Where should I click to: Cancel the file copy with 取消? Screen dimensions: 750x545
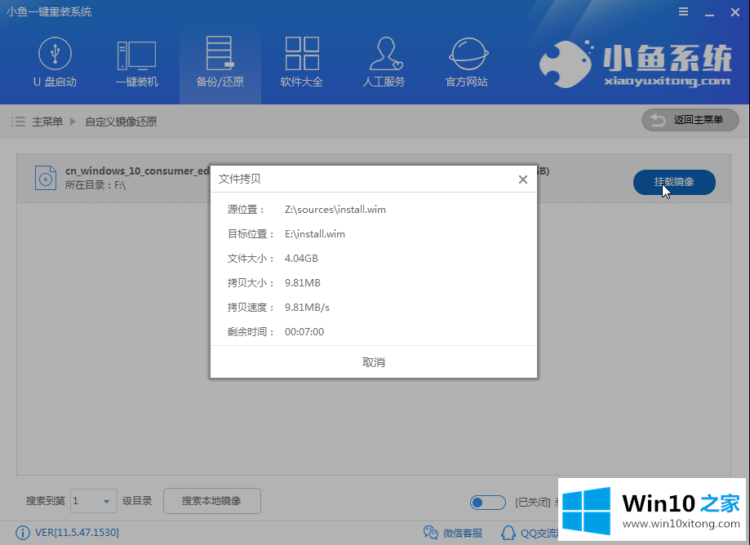(373, 361)
